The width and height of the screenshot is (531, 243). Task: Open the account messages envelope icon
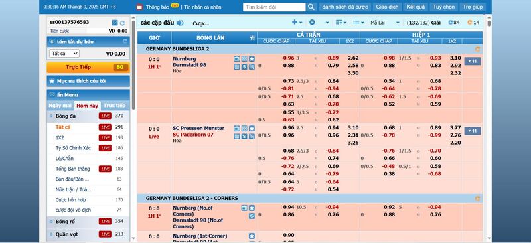[x=115, y=23]
